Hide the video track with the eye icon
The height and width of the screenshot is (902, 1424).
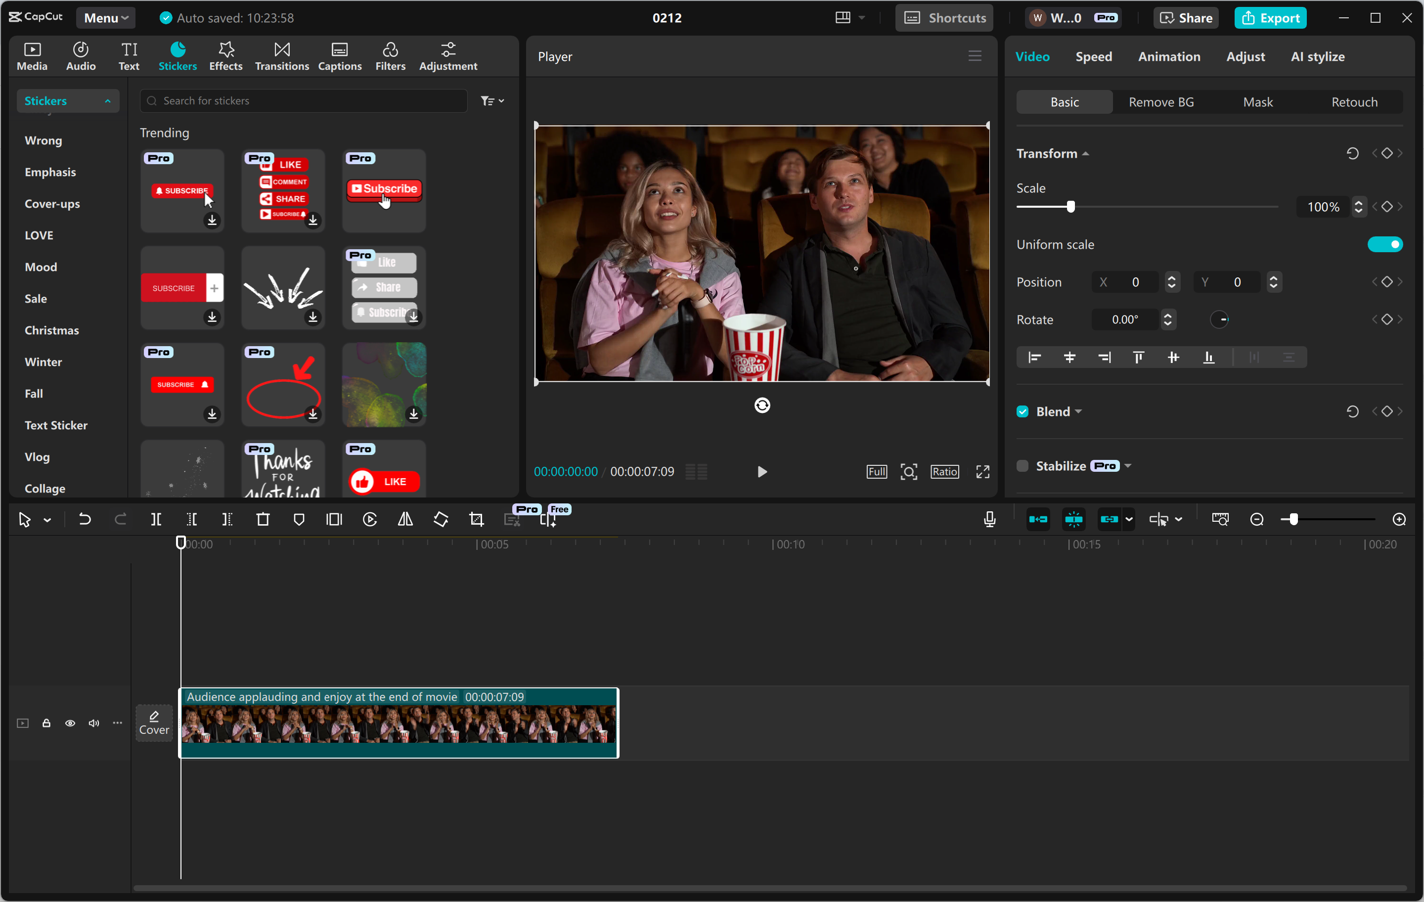(x=70, y=723)
